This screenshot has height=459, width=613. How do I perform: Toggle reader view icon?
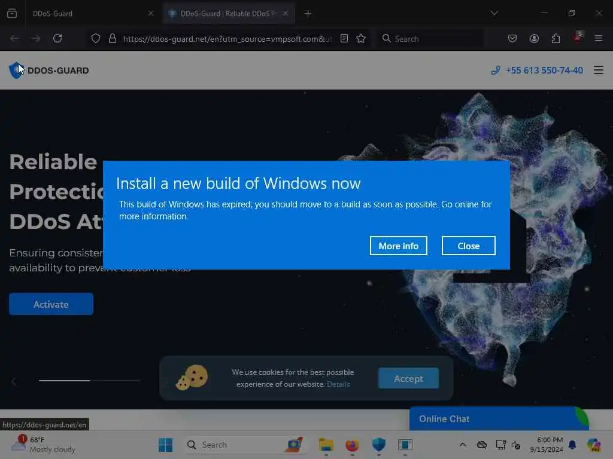344,38
